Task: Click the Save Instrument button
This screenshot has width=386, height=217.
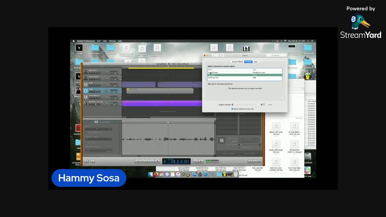Action: click(x=250, y=154)
